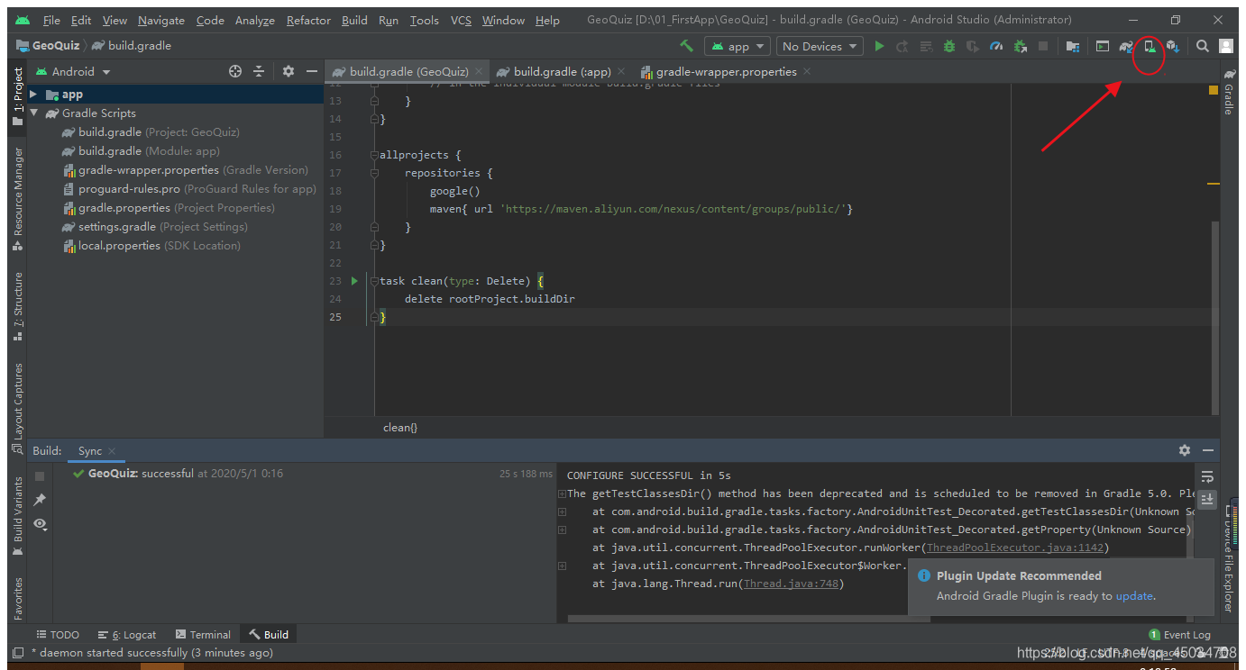The width and height of the screenshot is (1246, 670).
Task: Open Search Everywhere with the magnifier icon
Action: click(1202, 46)
